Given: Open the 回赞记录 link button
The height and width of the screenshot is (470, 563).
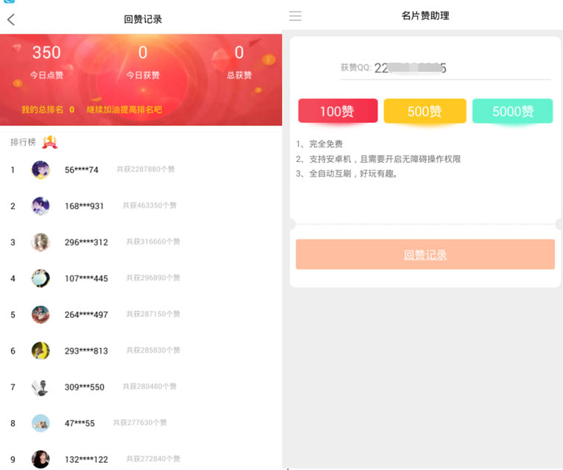Looking at the screenshot, I should tap(425, 255).
